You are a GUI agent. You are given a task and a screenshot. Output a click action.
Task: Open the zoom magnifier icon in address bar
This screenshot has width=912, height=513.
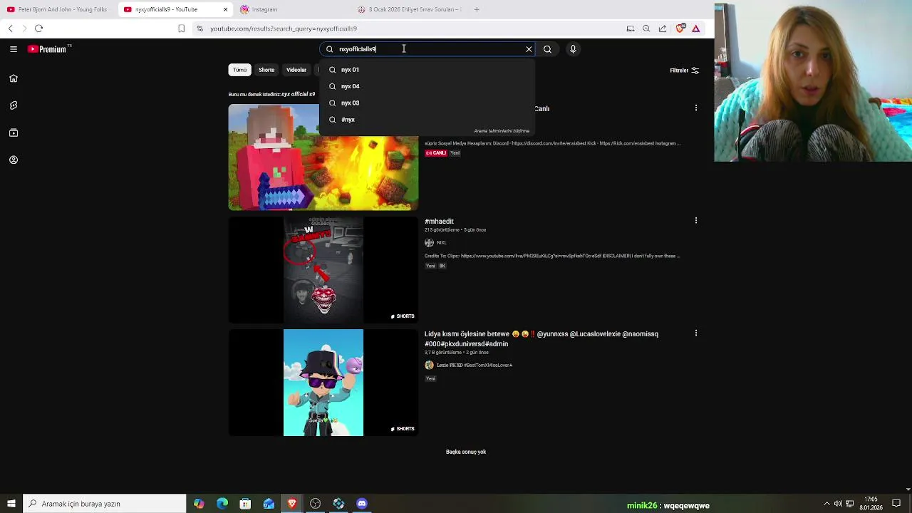[x=646, y=28]
